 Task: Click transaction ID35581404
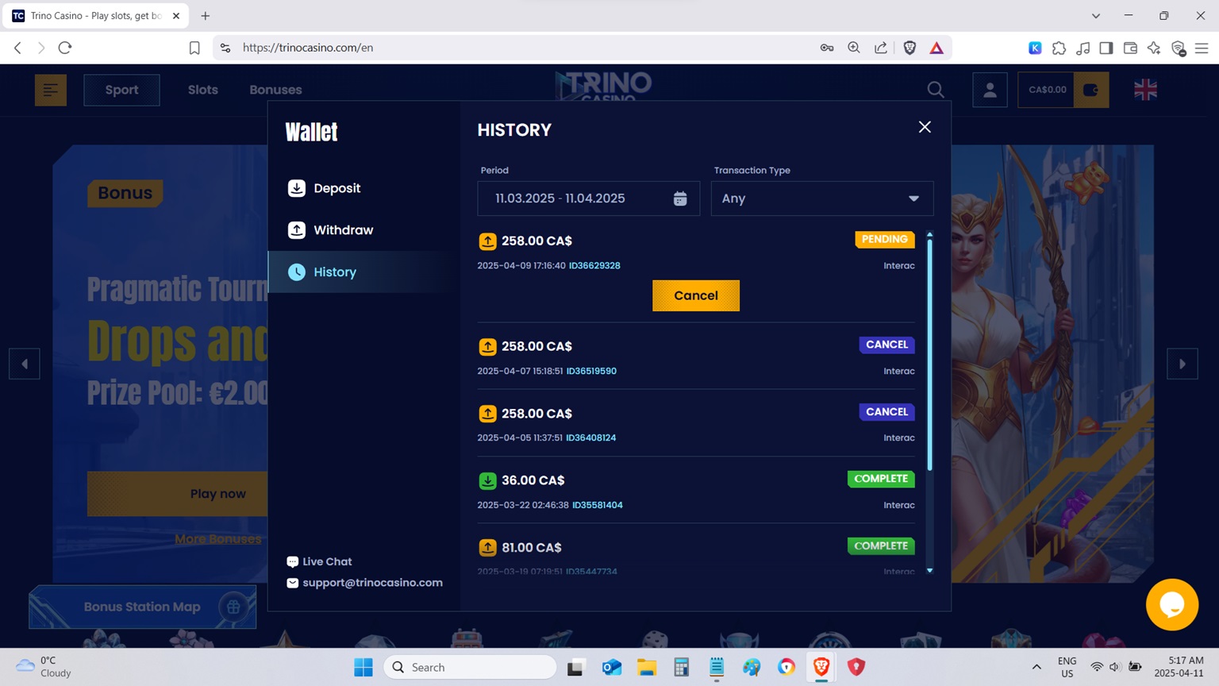click(597, 505)
